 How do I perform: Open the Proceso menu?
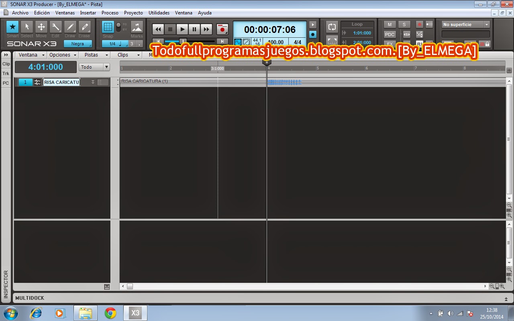pos(110,13)
